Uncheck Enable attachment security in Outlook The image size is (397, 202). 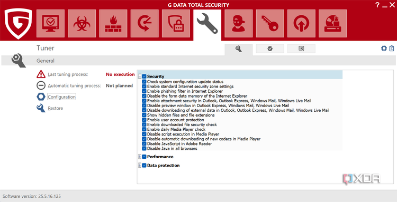point(144,101)
